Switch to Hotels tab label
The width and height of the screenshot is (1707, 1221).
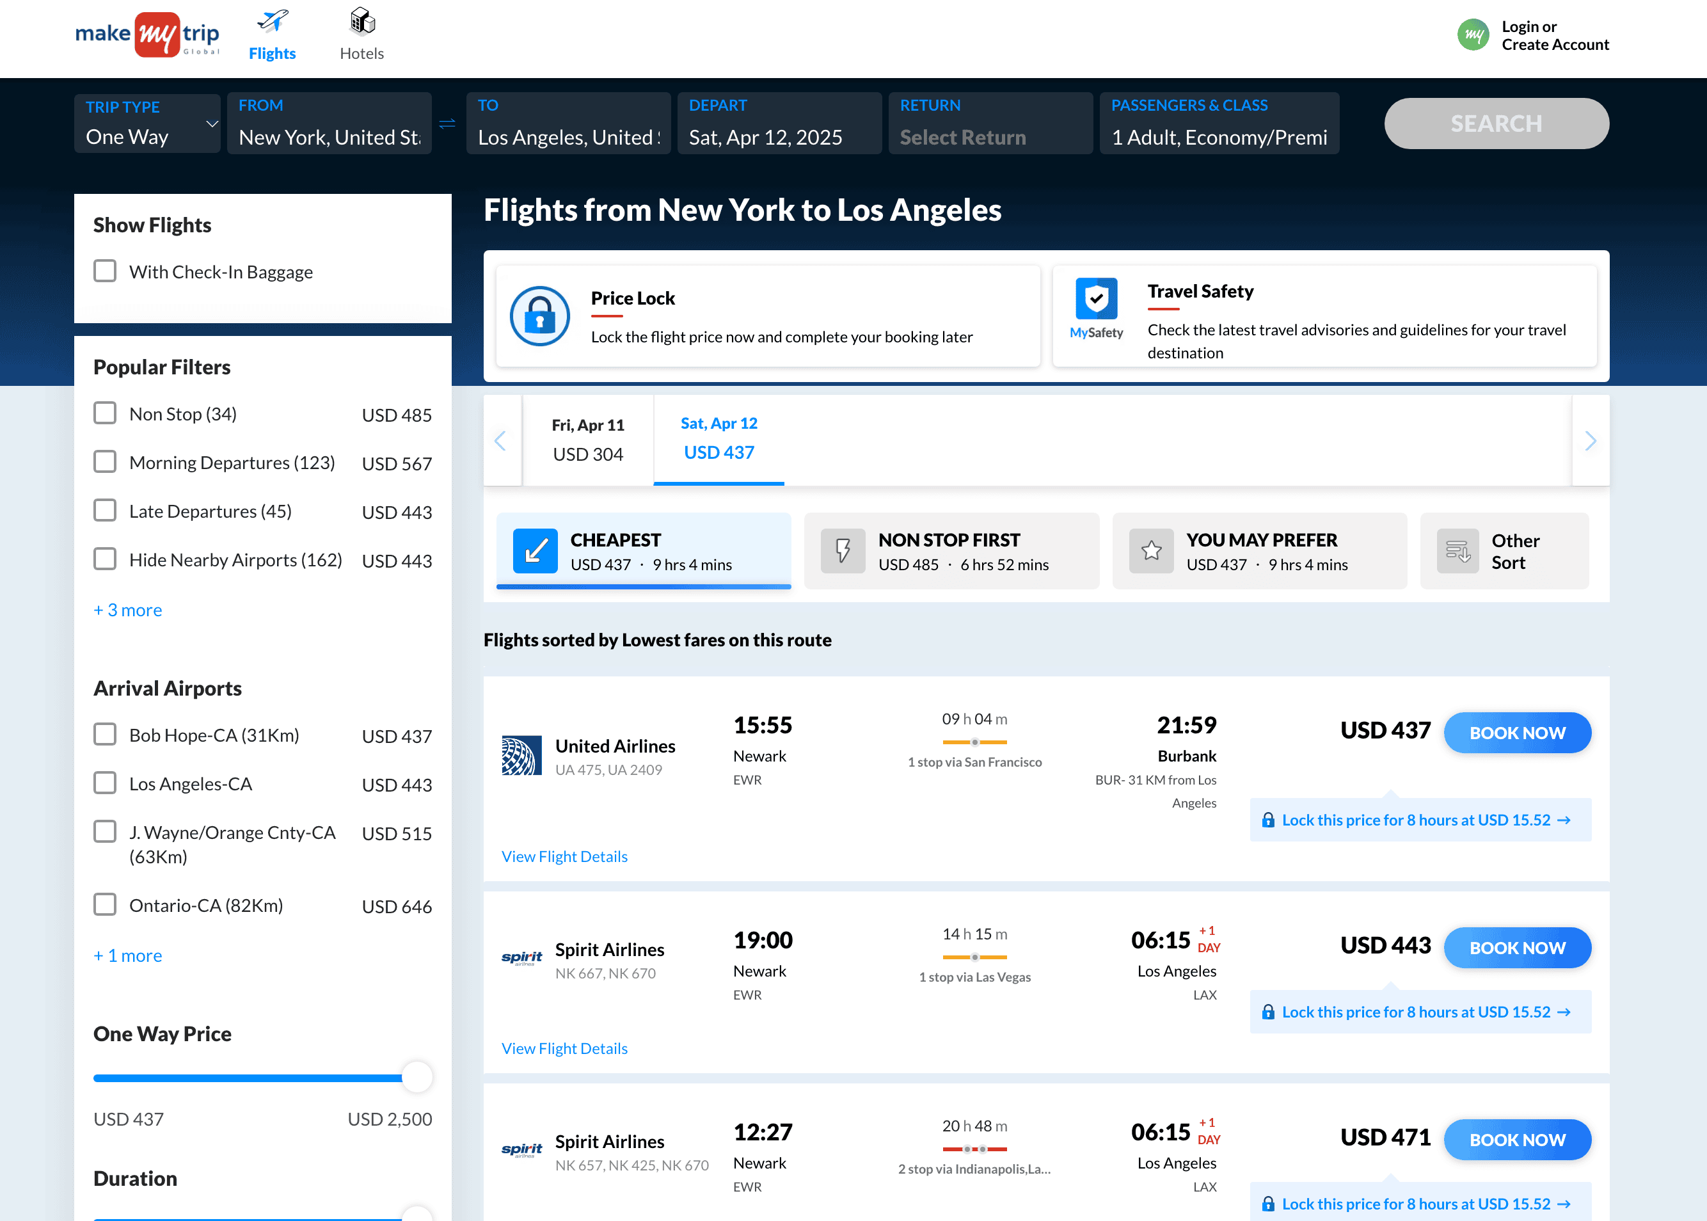pos(362,53)
